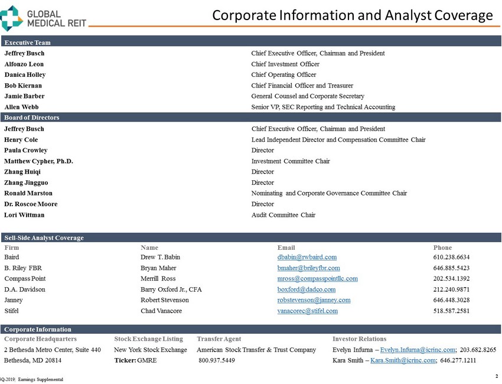This screenshot has height=384, width=502.
Task: Select Jeffrey Busch's name under Executive Team
Action: click(x=24, y=53)
